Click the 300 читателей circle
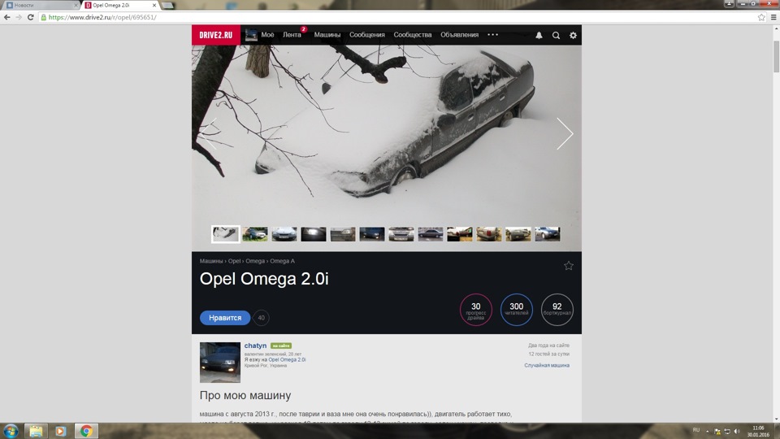 [x=517, y=310]
